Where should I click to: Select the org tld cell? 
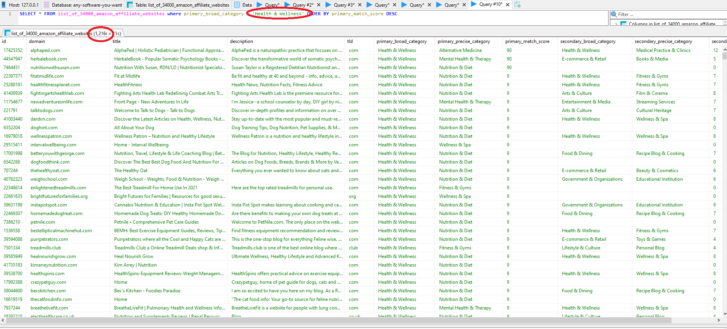point(359,196)
